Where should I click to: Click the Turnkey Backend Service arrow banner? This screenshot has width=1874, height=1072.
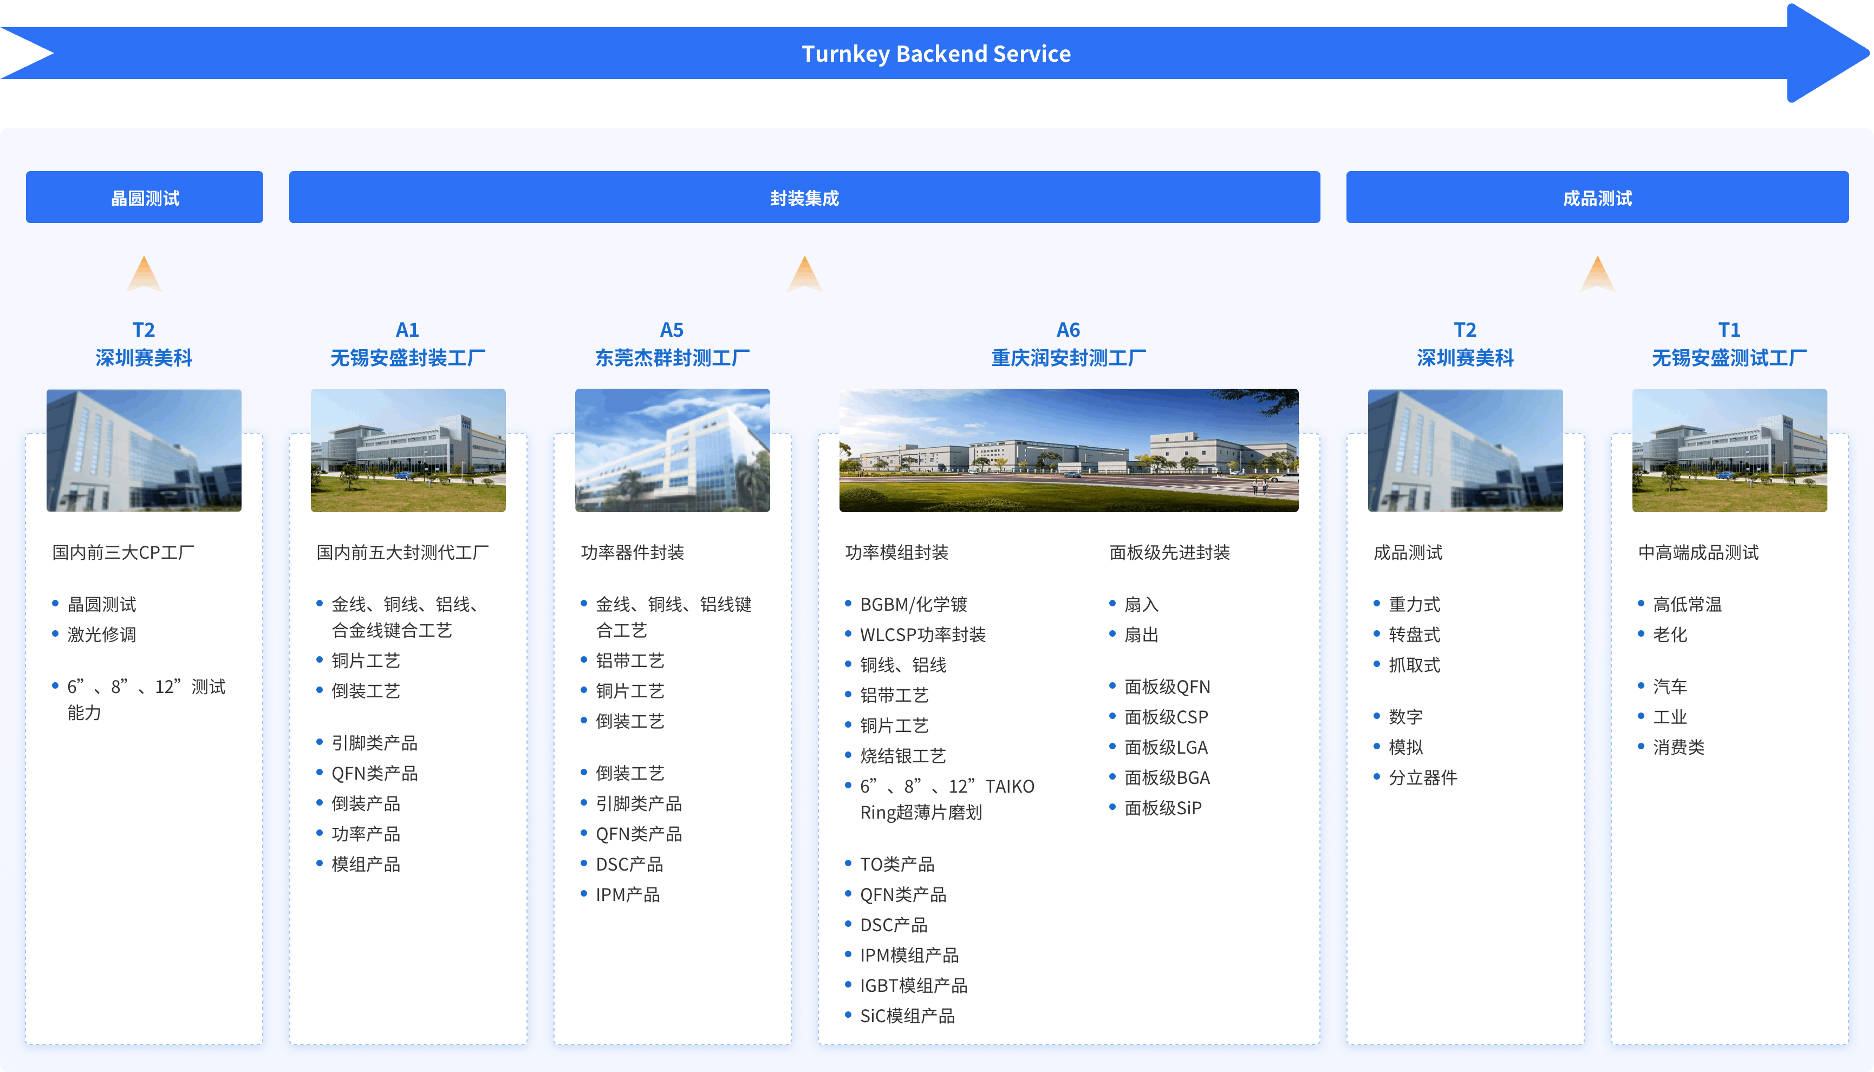pos(935,53)
